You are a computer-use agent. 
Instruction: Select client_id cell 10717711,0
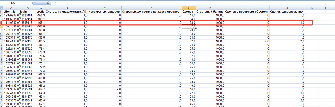point(11,30)
